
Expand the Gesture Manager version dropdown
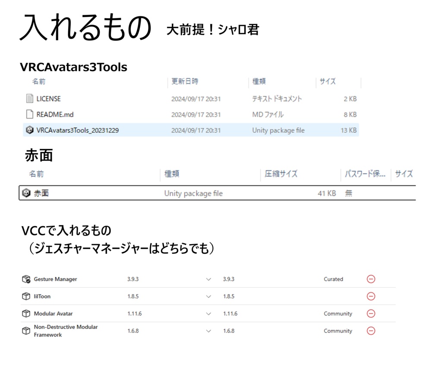(x=208, y=279)
